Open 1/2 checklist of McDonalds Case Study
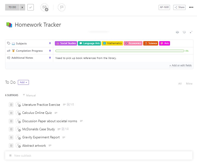 65,129
